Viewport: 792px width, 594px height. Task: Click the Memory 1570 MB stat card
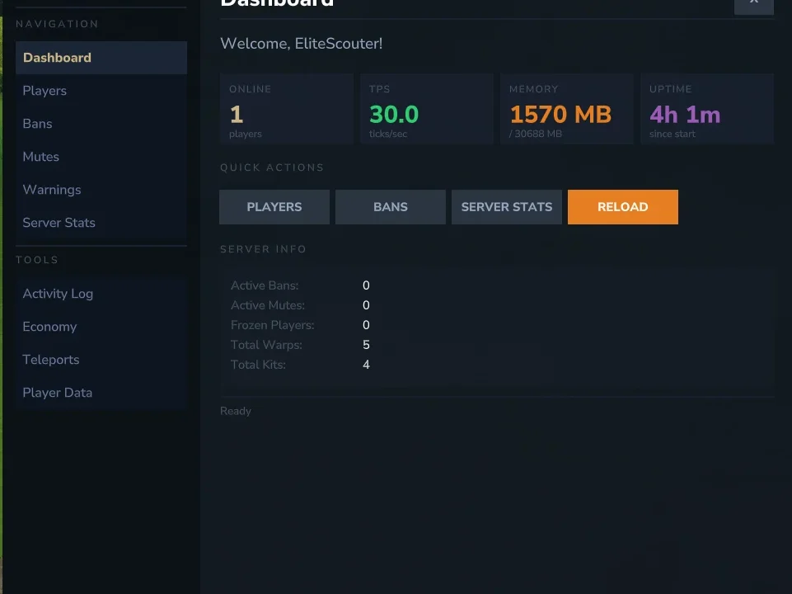point(567,109)
